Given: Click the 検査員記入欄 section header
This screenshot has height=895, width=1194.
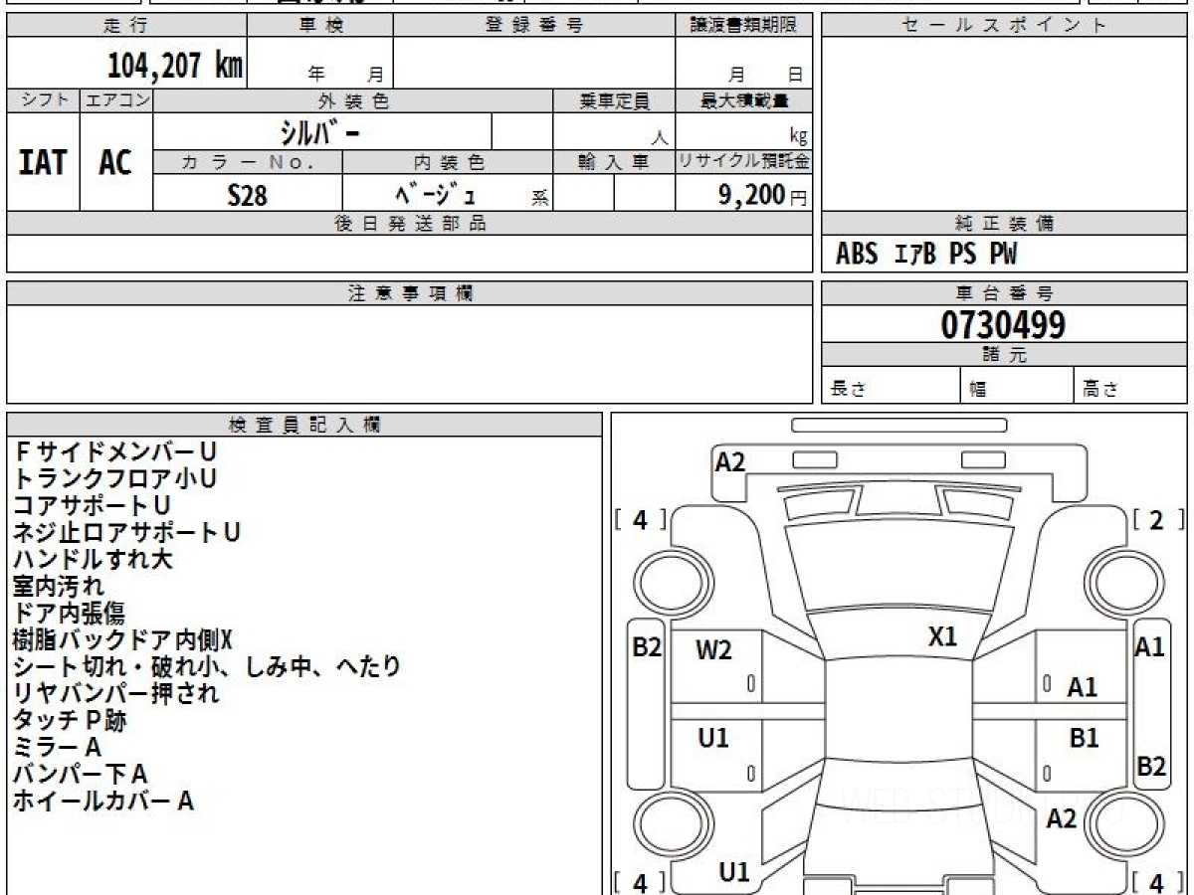Looking at the screenshot, I should coord(303,425).
